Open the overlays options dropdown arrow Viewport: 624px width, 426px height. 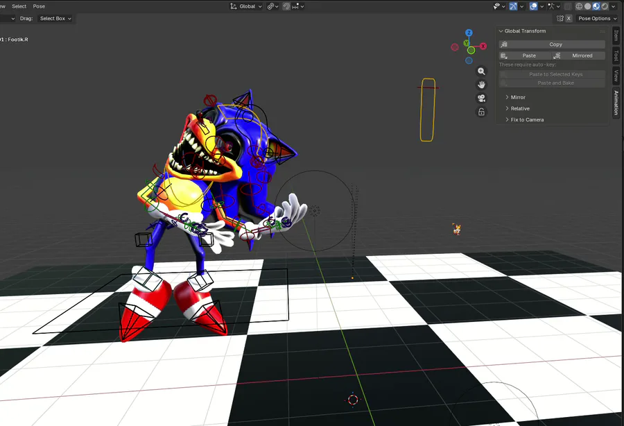click(x=541, y=6)
